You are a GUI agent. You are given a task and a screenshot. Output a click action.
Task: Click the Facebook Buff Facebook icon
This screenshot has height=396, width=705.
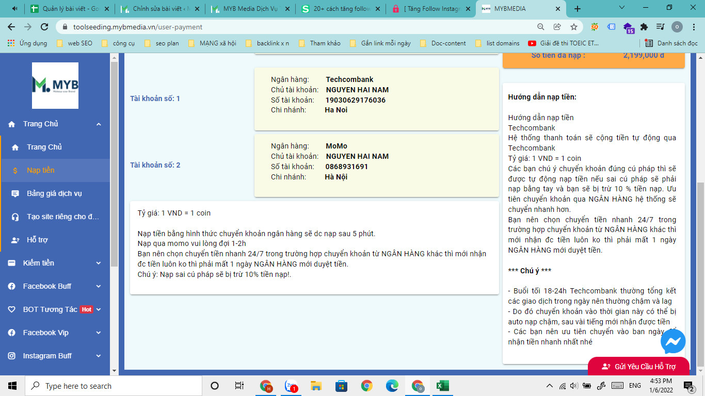click(x=12, y=286)
